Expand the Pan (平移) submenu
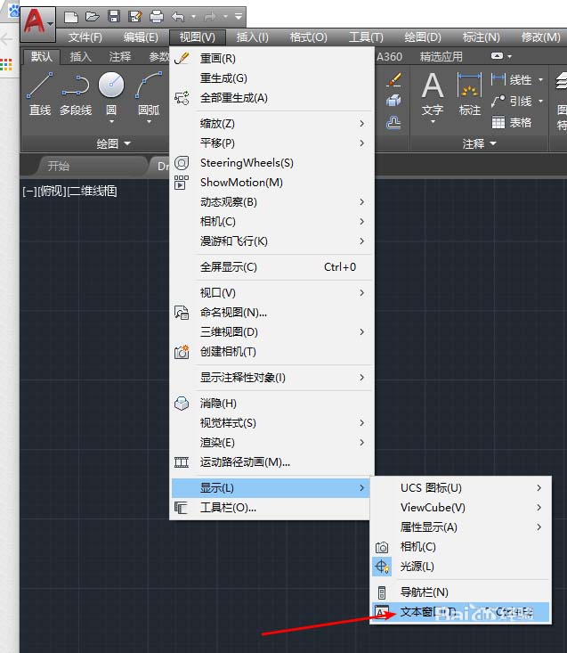567x653 pixels. 271,143
